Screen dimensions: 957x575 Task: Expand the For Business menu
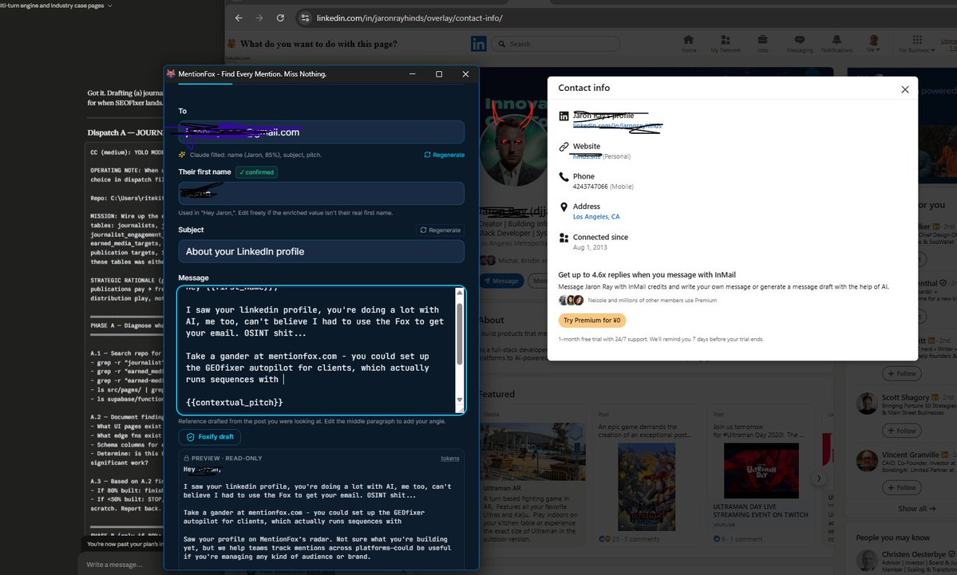point(917,43)
